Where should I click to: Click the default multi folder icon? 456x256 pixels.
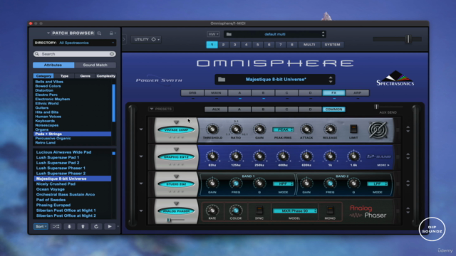point(229,34)
